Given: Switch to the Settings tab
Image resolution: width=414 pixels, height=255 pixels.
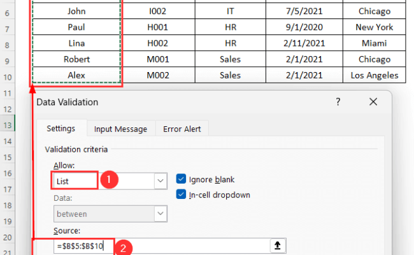Looking at the screenshot, I should pos(61,129).
